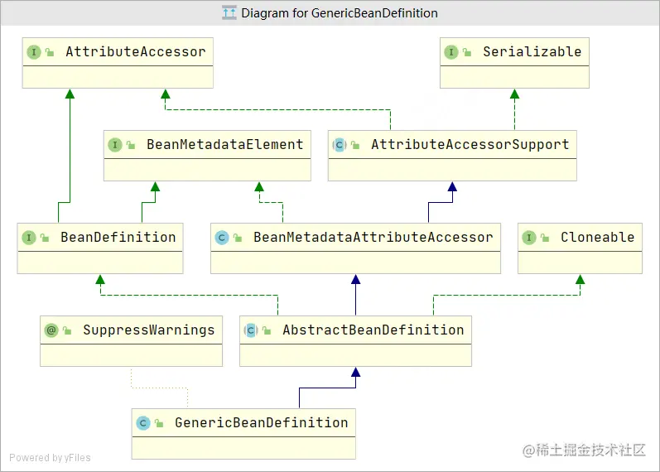Screen dimensions: 660x472
Task: Select the SuppressWarnings annotation node label
Action: pos(148,330)
